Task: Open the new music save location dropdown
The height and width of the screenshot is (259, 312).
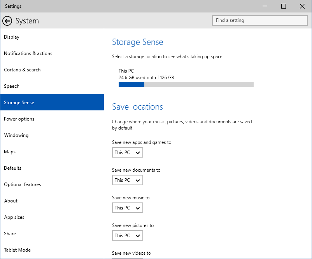Action: point(127,208)
